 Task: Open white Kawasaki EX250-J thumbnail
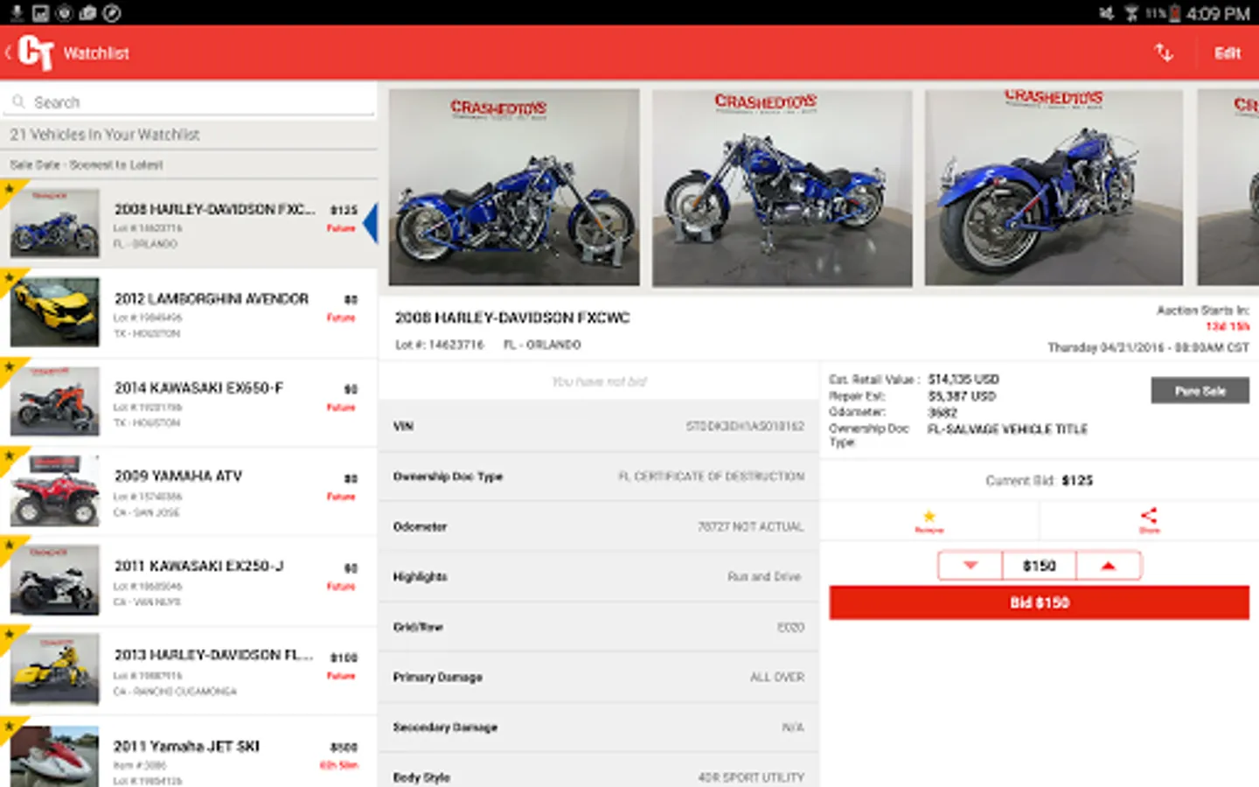pyautogui.click(x=54, y=580)
